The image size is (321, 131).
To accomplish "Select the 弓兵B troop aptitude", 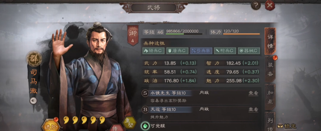I will 201,51.
